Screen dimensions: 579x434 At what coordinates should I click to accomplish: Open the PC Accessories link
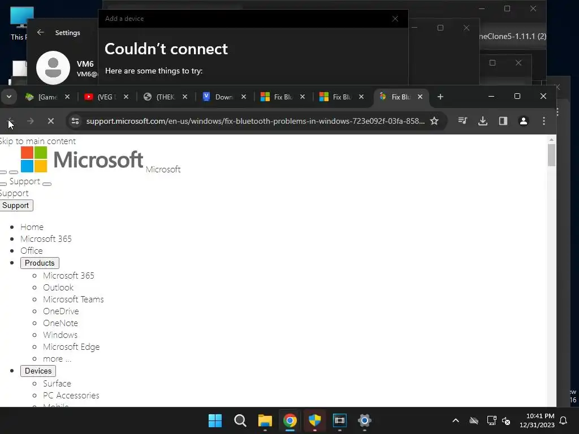pyautogui.click(x=71, y=395)
